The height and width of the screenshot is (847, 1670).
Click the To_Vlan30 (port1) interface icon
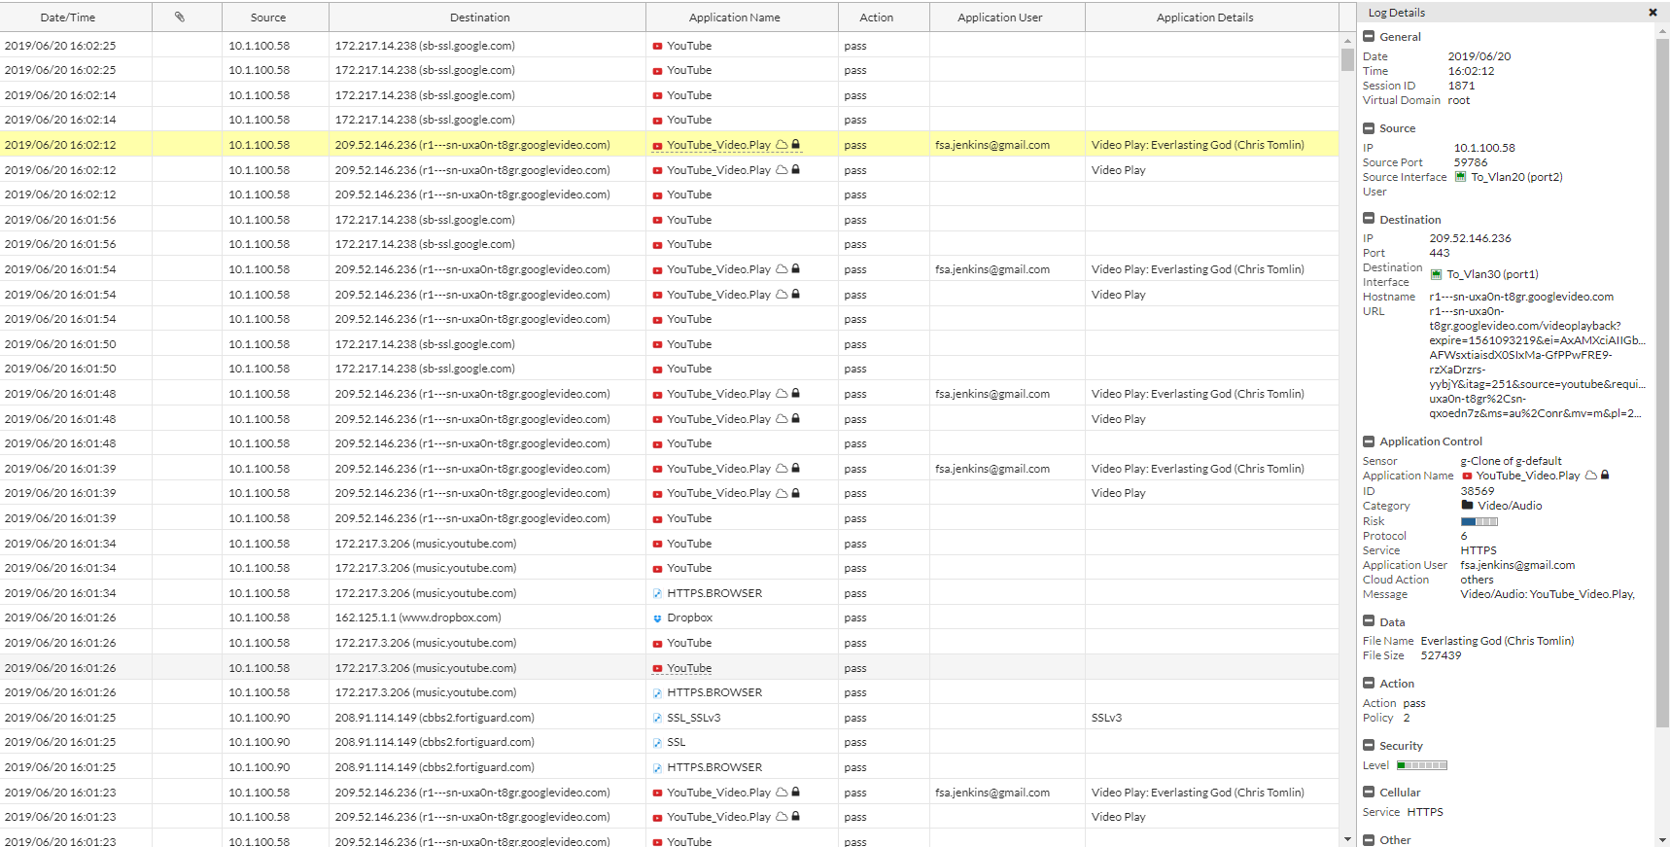1436,274
